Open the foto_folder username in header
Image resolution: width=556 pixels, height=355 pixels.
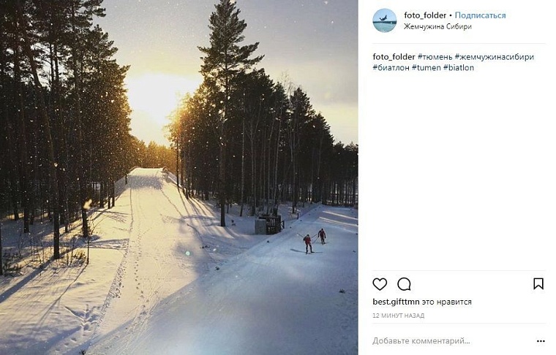(425, 15)
